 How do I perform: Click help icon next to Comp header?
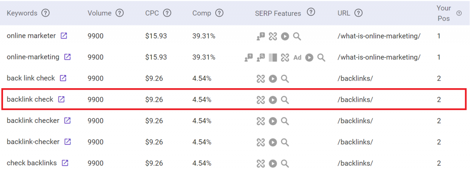pos(219,13)
